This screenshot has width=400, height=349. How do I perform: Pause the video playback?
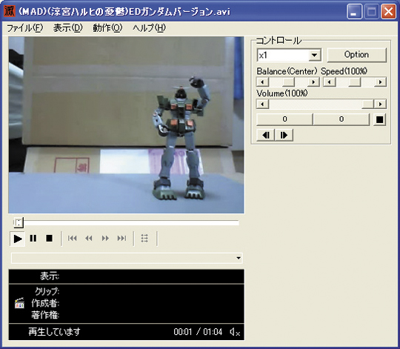33,239
